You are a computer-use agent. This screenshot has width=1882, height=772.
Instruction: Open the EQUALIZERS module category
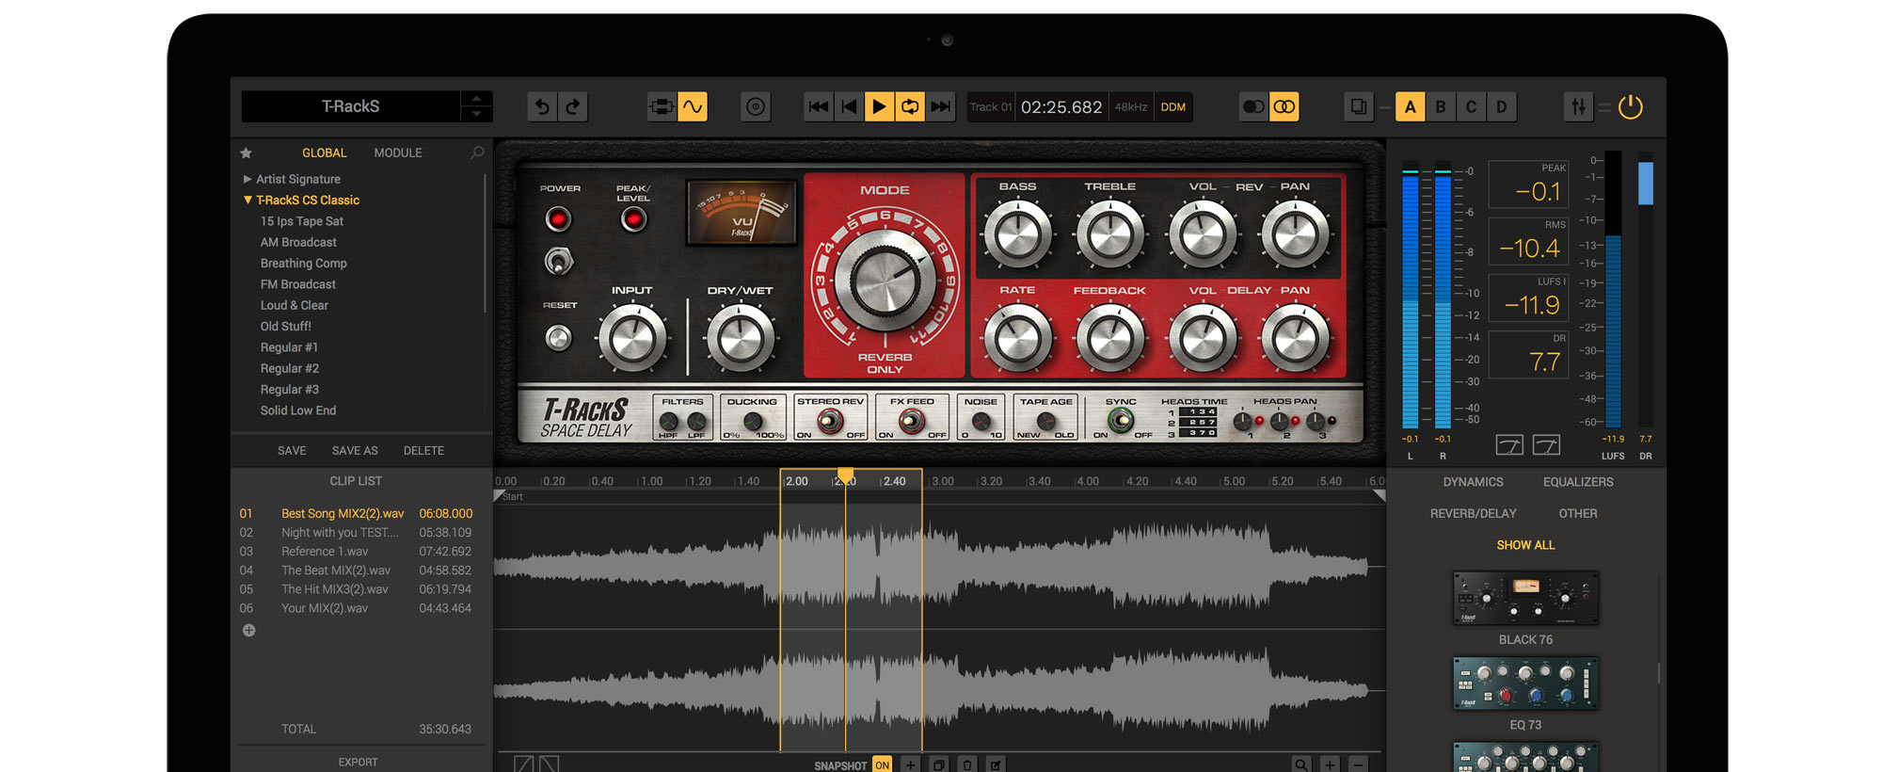pyautogui.click(x=1578, y=482)
